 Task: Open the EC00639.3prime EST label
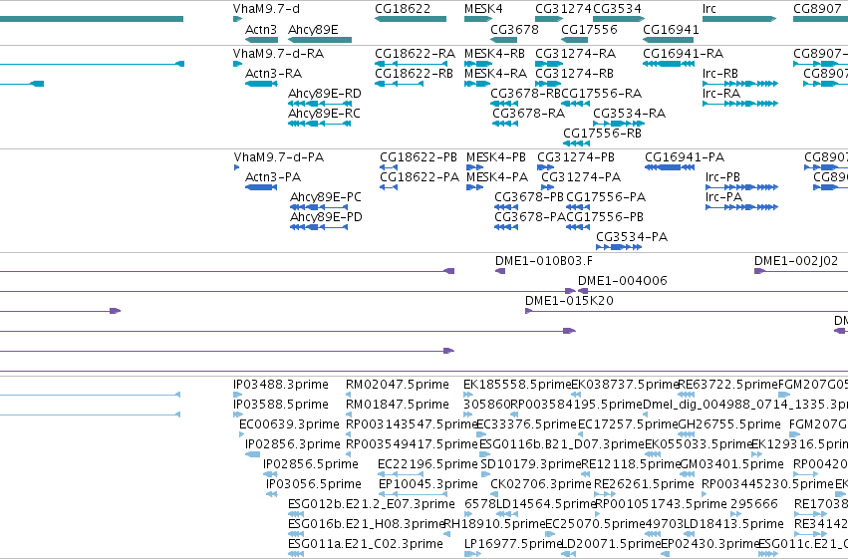289,424
